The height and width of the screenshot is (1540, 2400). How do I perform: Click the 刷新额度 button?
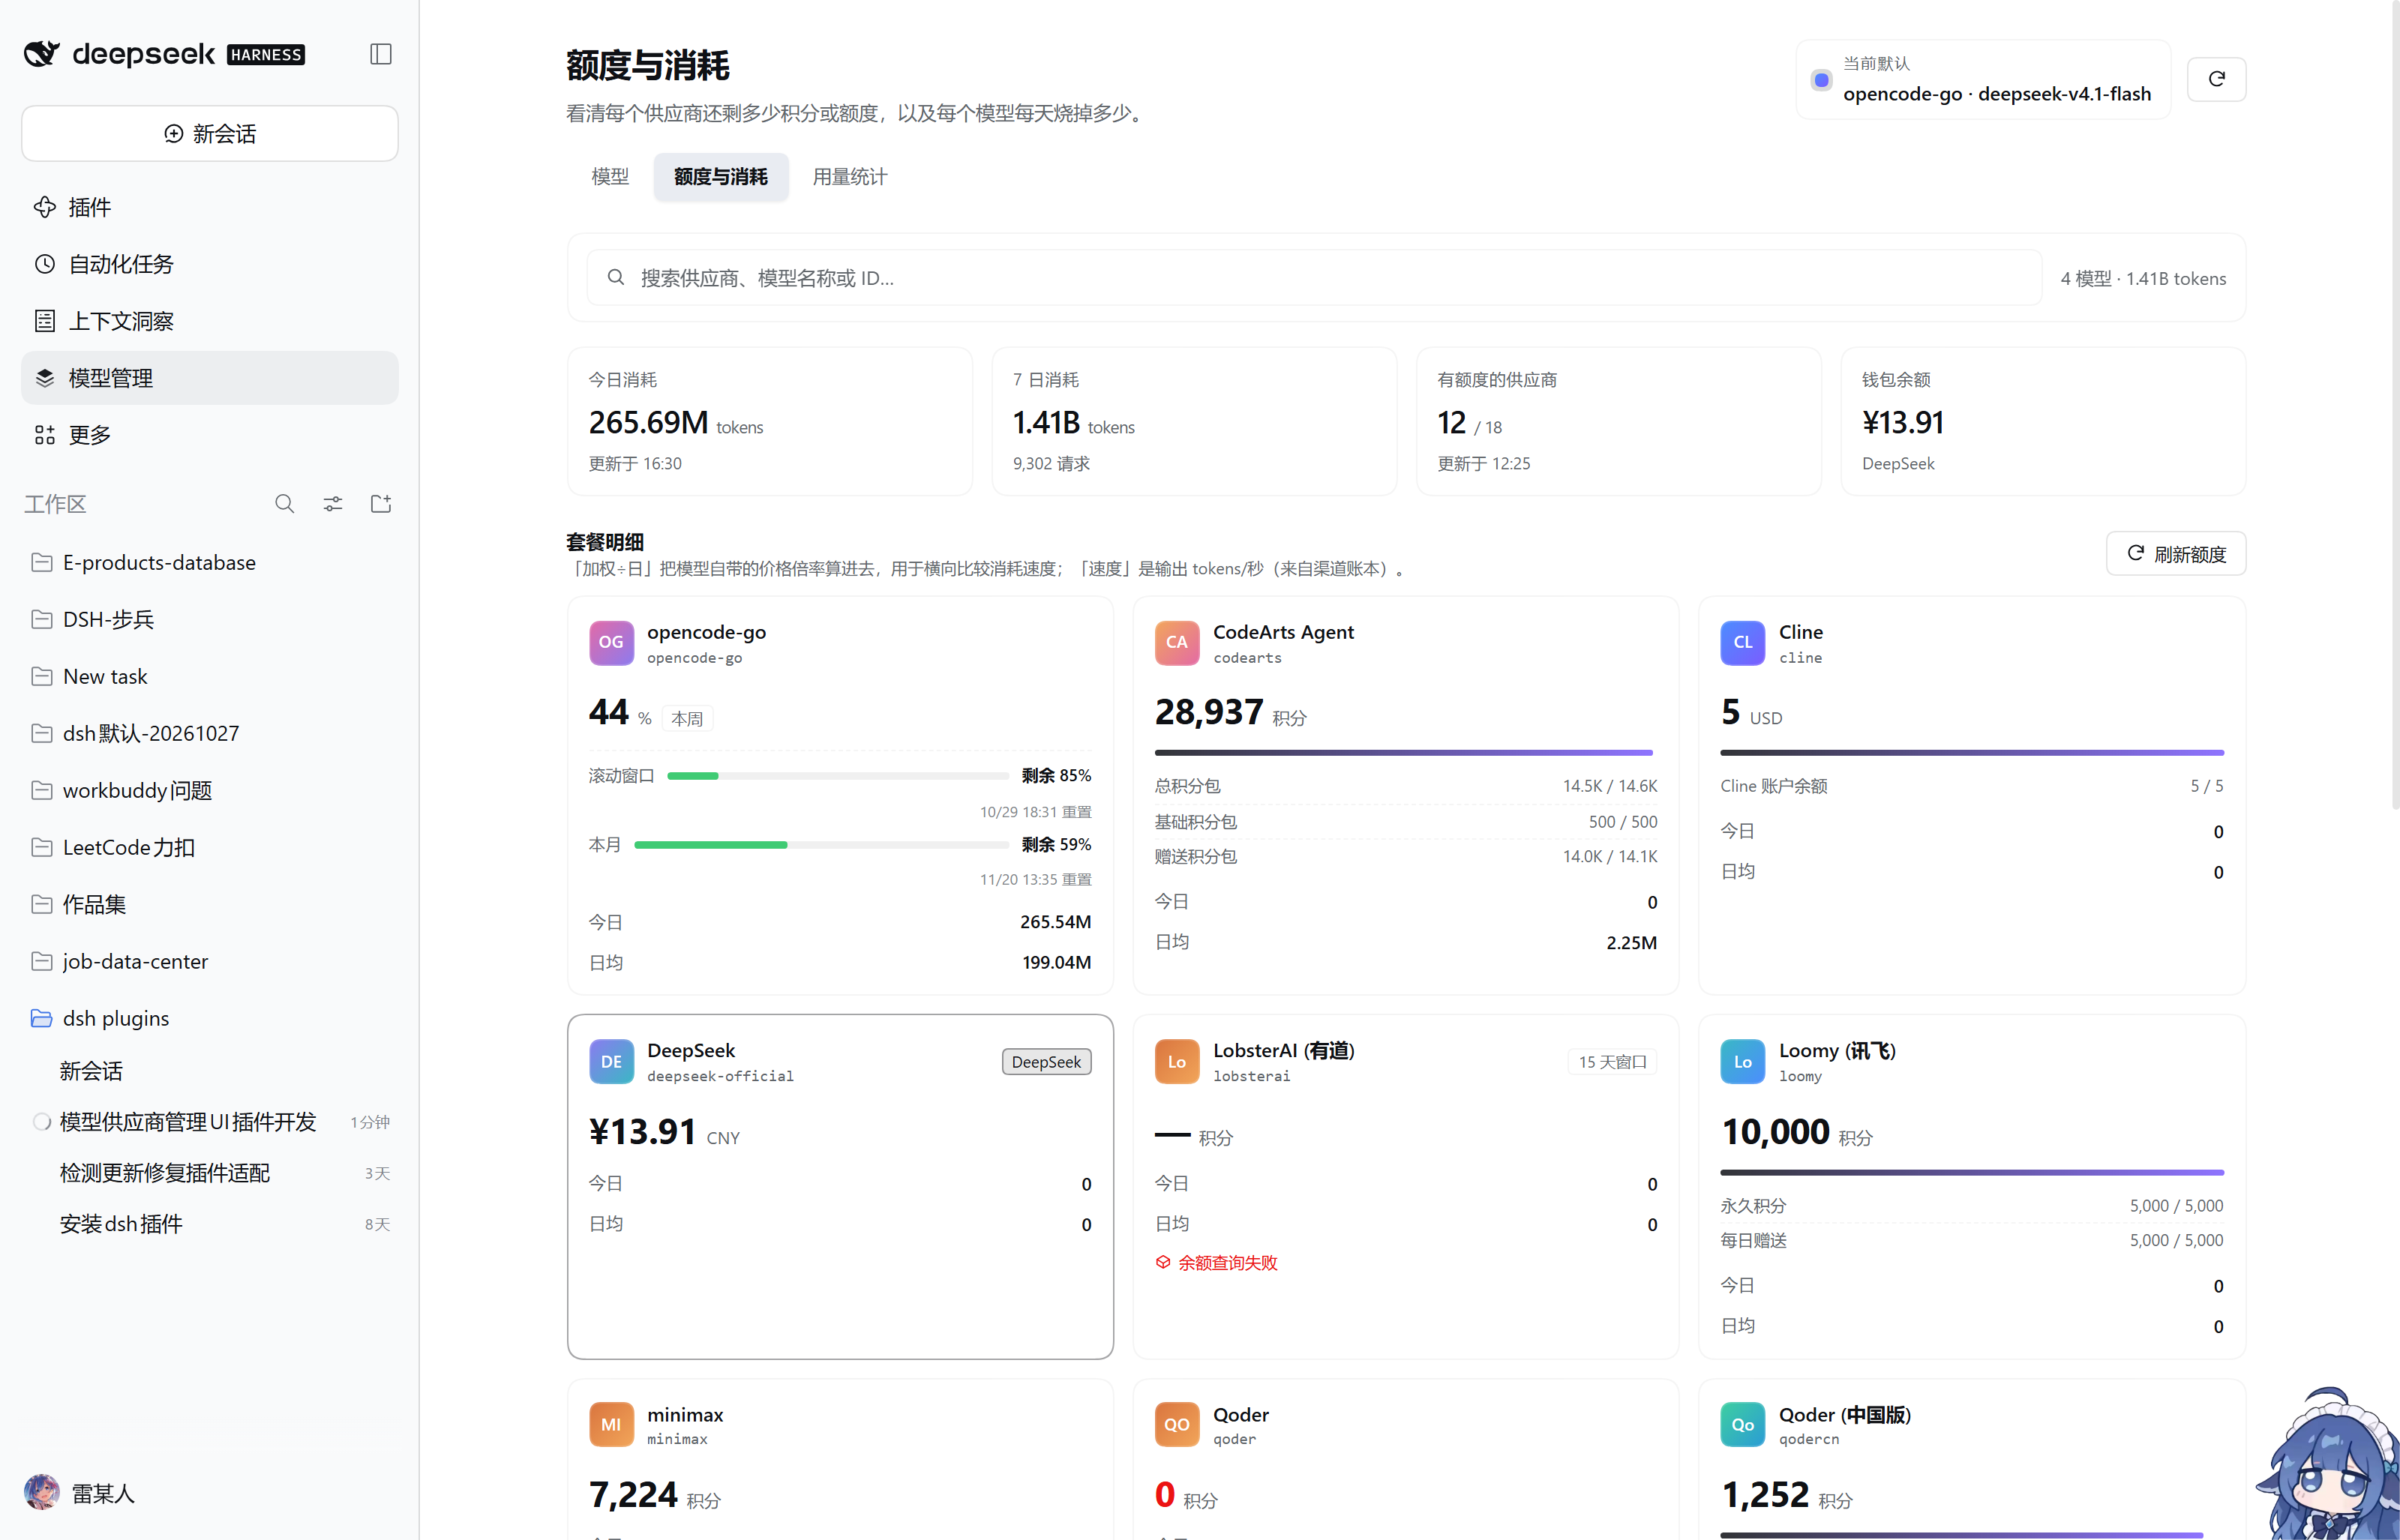2176,554
